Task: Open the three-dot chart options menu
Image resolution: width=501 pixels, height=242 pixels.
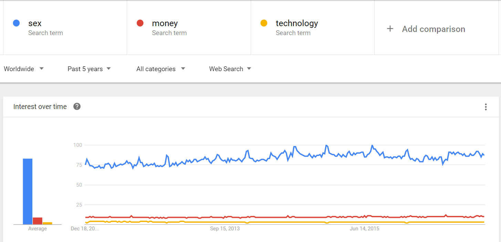Action: (486, 107)
